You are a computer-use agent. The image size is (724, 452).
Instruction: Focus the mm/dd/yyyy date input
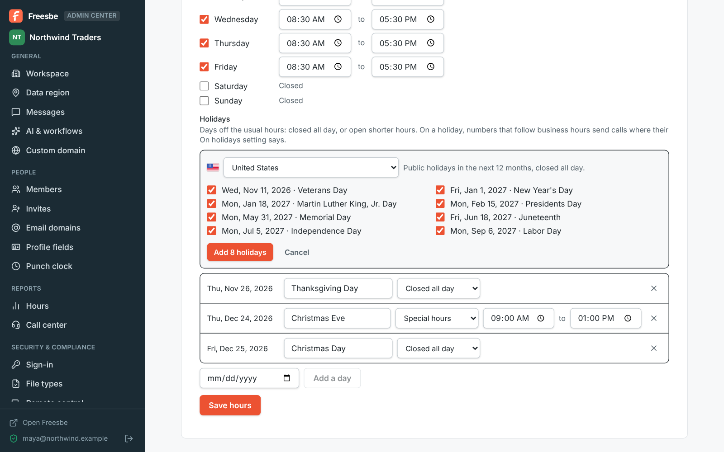249,378
